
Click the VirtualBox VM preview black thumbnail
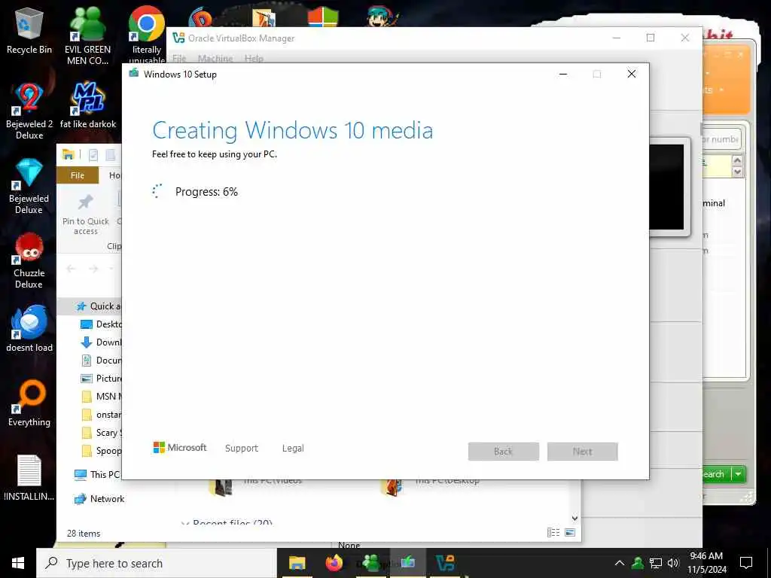666,187
